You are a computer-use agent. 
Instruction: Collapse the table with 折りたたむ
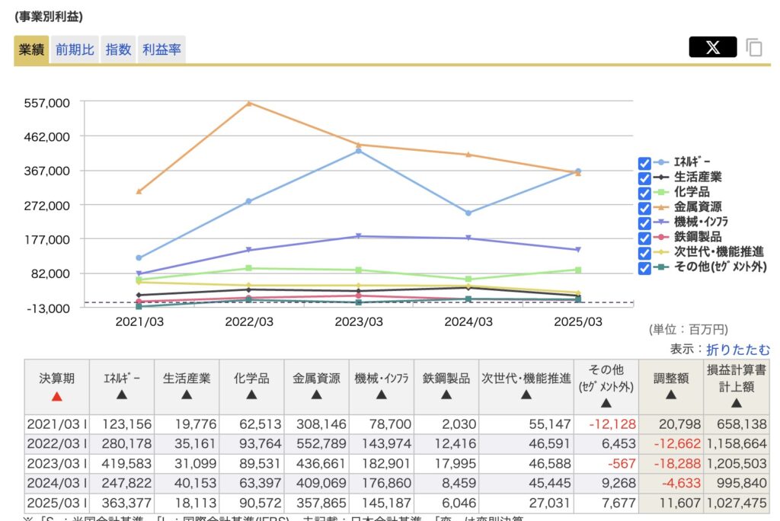[738, 349]
